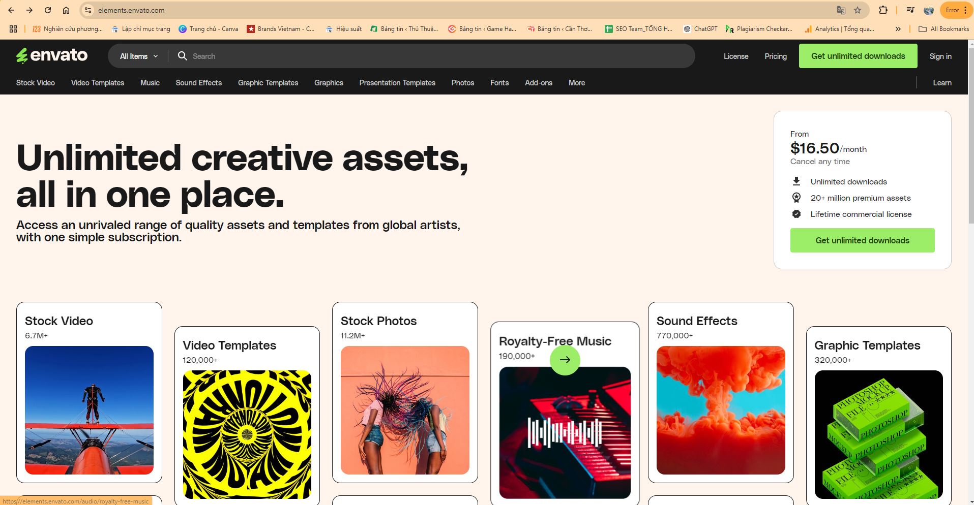The height and width of the screenshot is (505, 974).
Task: Open the Trang chủ - Canva bookmark
Action: [209, 29]
